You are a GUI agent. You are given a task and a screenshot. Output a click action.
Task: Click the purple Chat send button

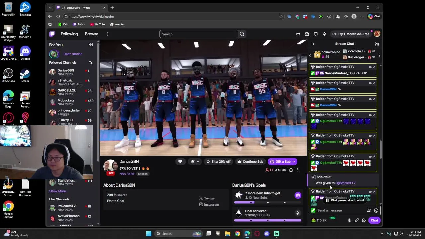pos(374,220)
